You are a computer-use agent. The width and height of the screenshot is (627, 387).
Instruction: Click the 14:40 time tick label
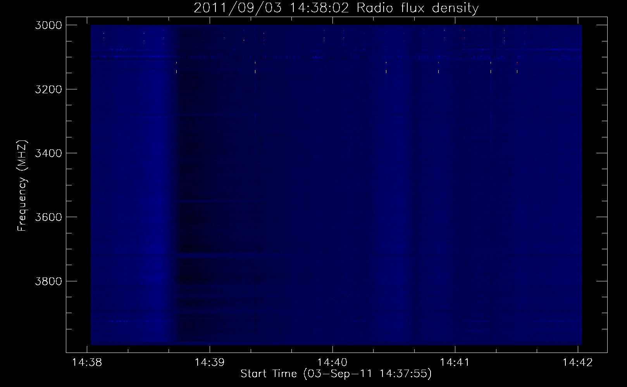pyautogui.click(x=332, y=363)
